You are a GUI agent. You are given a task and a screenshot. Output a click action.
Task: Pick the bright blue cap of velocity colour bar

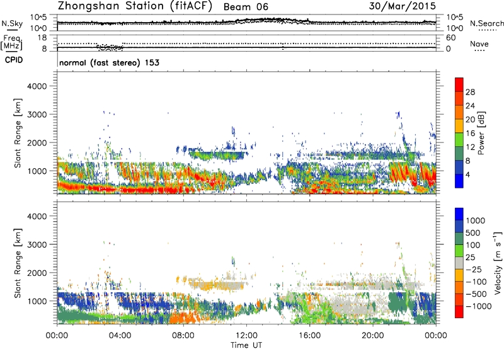[x=459, y=214]
